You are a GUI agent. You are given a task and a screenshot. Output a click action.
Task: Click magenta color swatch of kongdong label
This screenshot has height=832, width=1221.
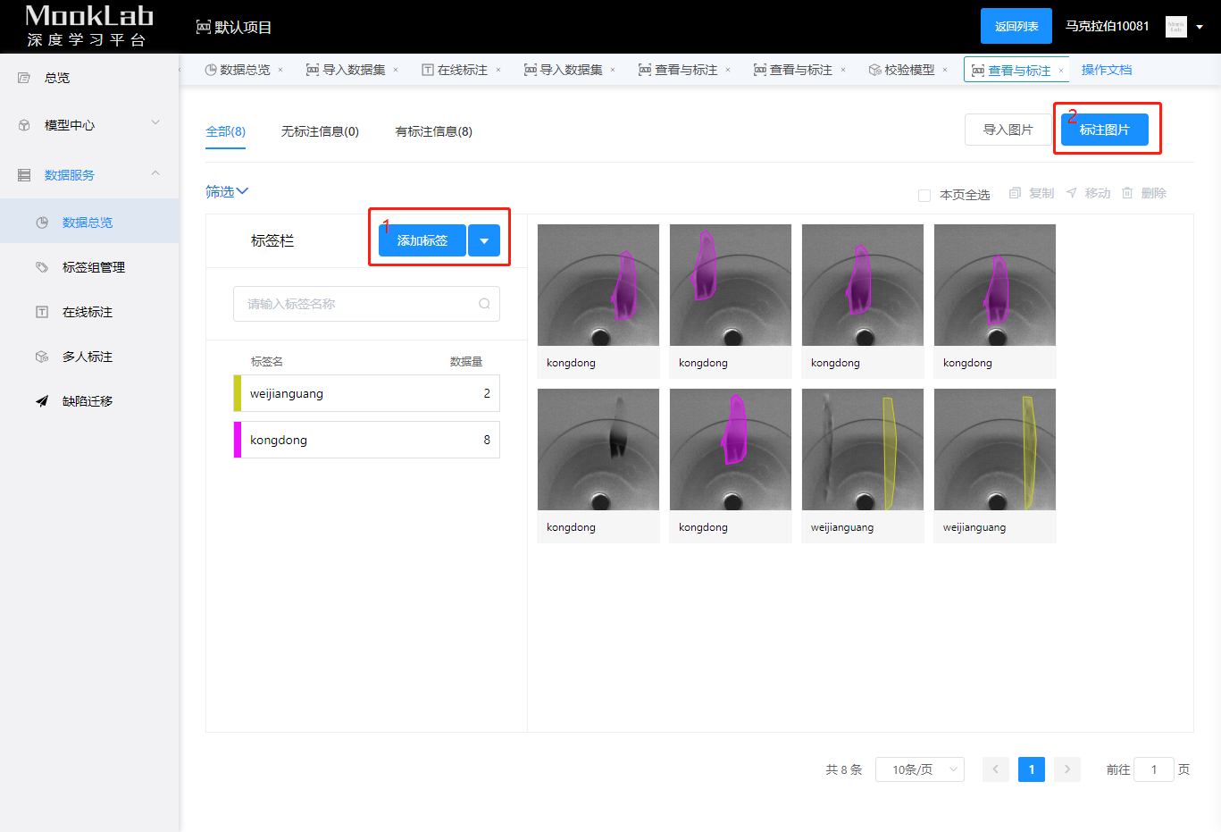tap(238, 440)
